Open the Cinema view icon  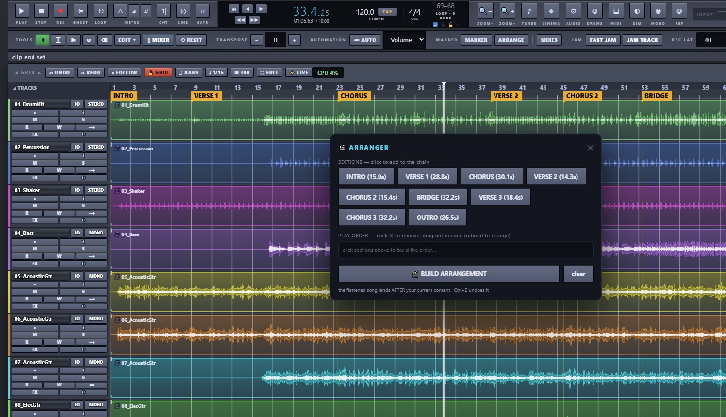[551, 11]
